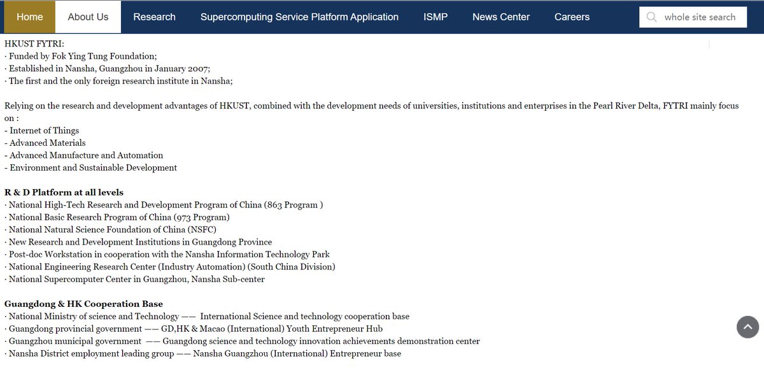Click 'The first and the only foreign research institute' line
The height and width of the screenshot is (370, 764).
click(119, 81)
